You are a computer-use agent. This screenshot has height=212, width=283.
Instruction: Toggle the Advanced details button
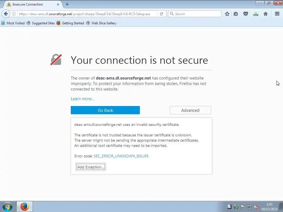point(190,110)
